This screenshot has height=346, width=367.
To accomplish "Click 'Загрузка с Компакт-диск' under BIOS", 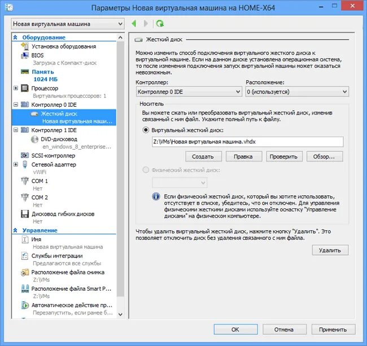I will pos(64,63).
